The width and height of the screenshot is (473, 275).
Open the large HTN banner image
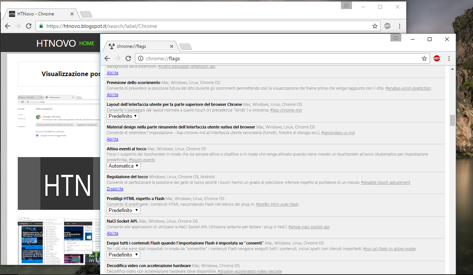point(59,183)
